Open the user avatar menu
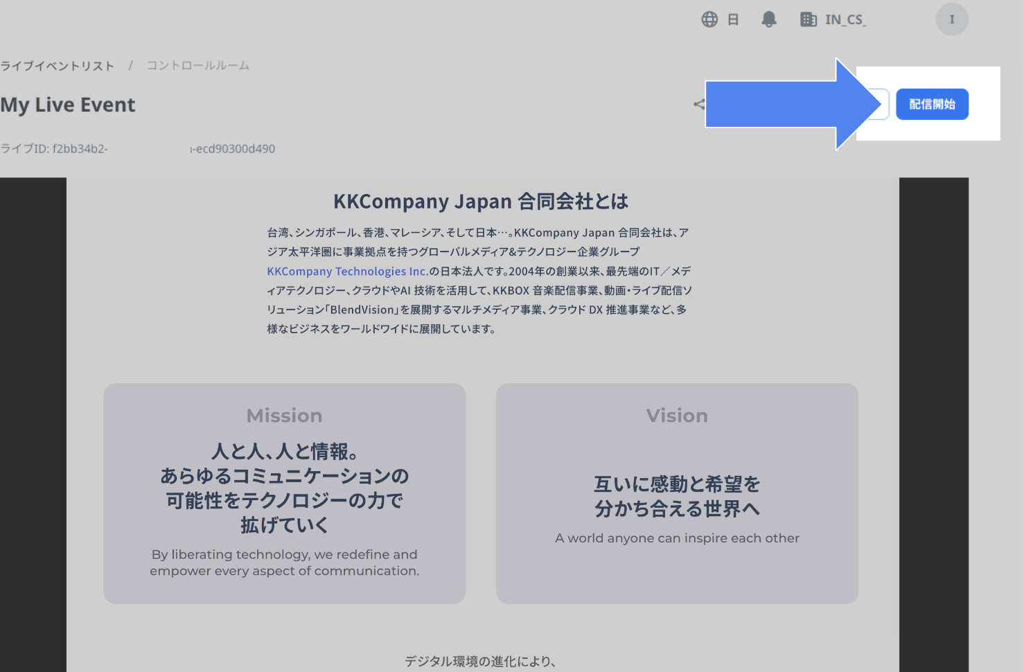The width and height of the screenshot is (1024, 672). [x=952, y=19]
